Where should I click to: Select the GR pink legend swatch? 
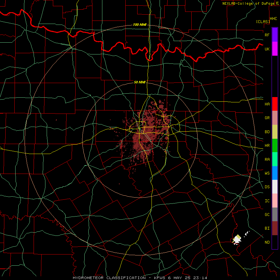click(x=275, y=118)
